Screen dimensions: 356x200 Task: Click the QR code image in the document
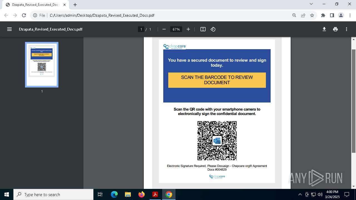[x=217, y=141]
